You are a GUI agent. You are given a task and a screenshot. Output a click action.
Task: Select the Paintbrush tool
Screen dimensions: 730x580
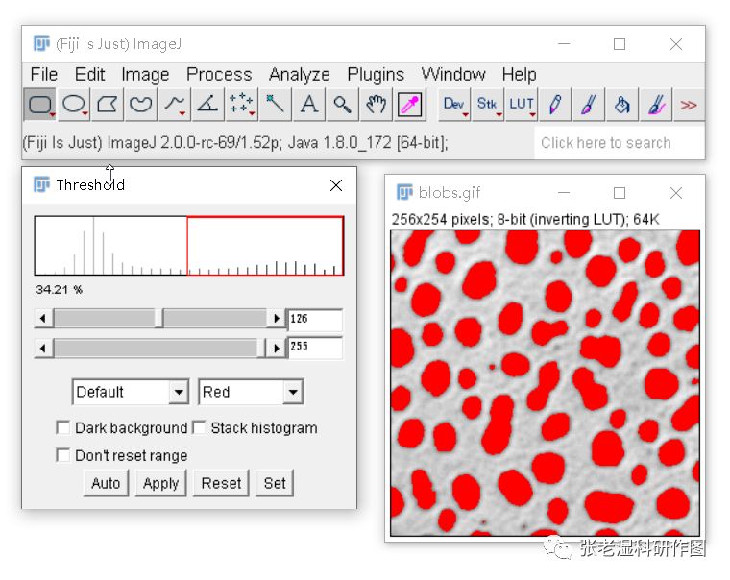pos(589,105)
